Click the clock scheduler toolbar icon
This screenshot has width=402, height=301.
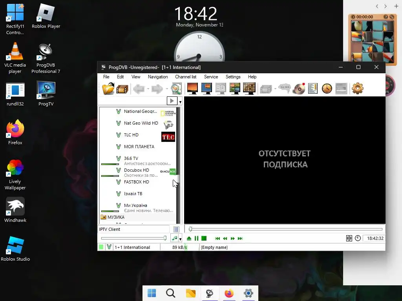[327, 89]
